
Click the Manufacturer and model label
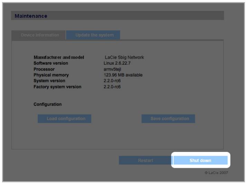pyautogui.click(x=59, y=57)
